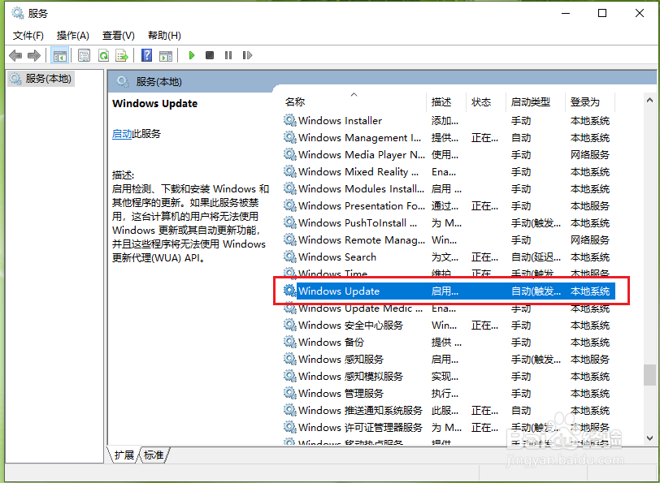Select 服务(本地) in the left tree
The width and height of the screenshot is (660, 483).
click(x=41, y=79)
